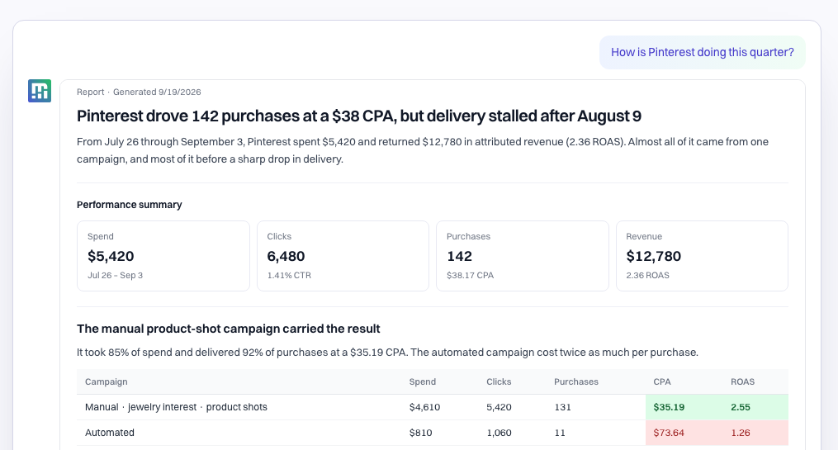
Task: Click 'The manual product-shot campaign carried the result' heading
Action: (228, 329)
